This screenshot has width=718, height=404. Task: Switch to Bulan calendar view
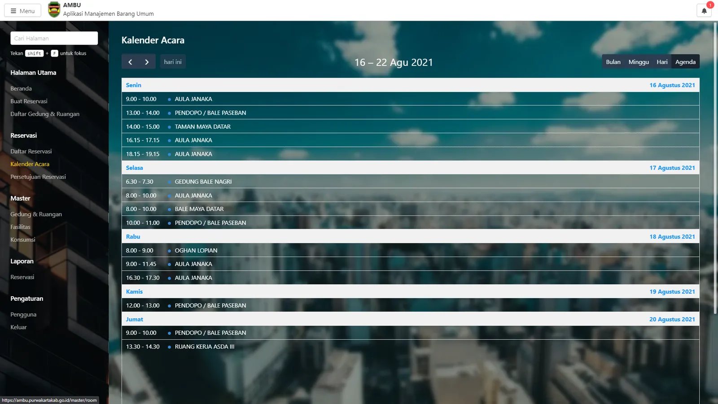click(x=613, y=62)
